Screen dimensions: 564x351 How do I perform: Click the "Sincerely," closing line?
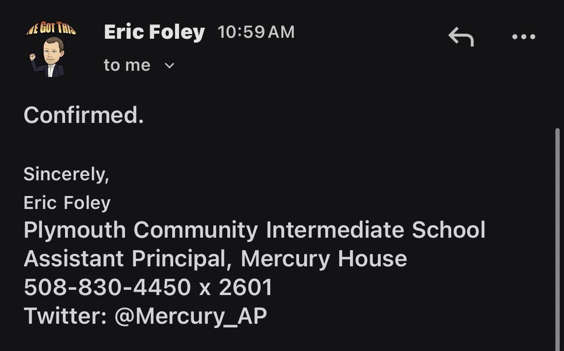(x=66, y=174)
